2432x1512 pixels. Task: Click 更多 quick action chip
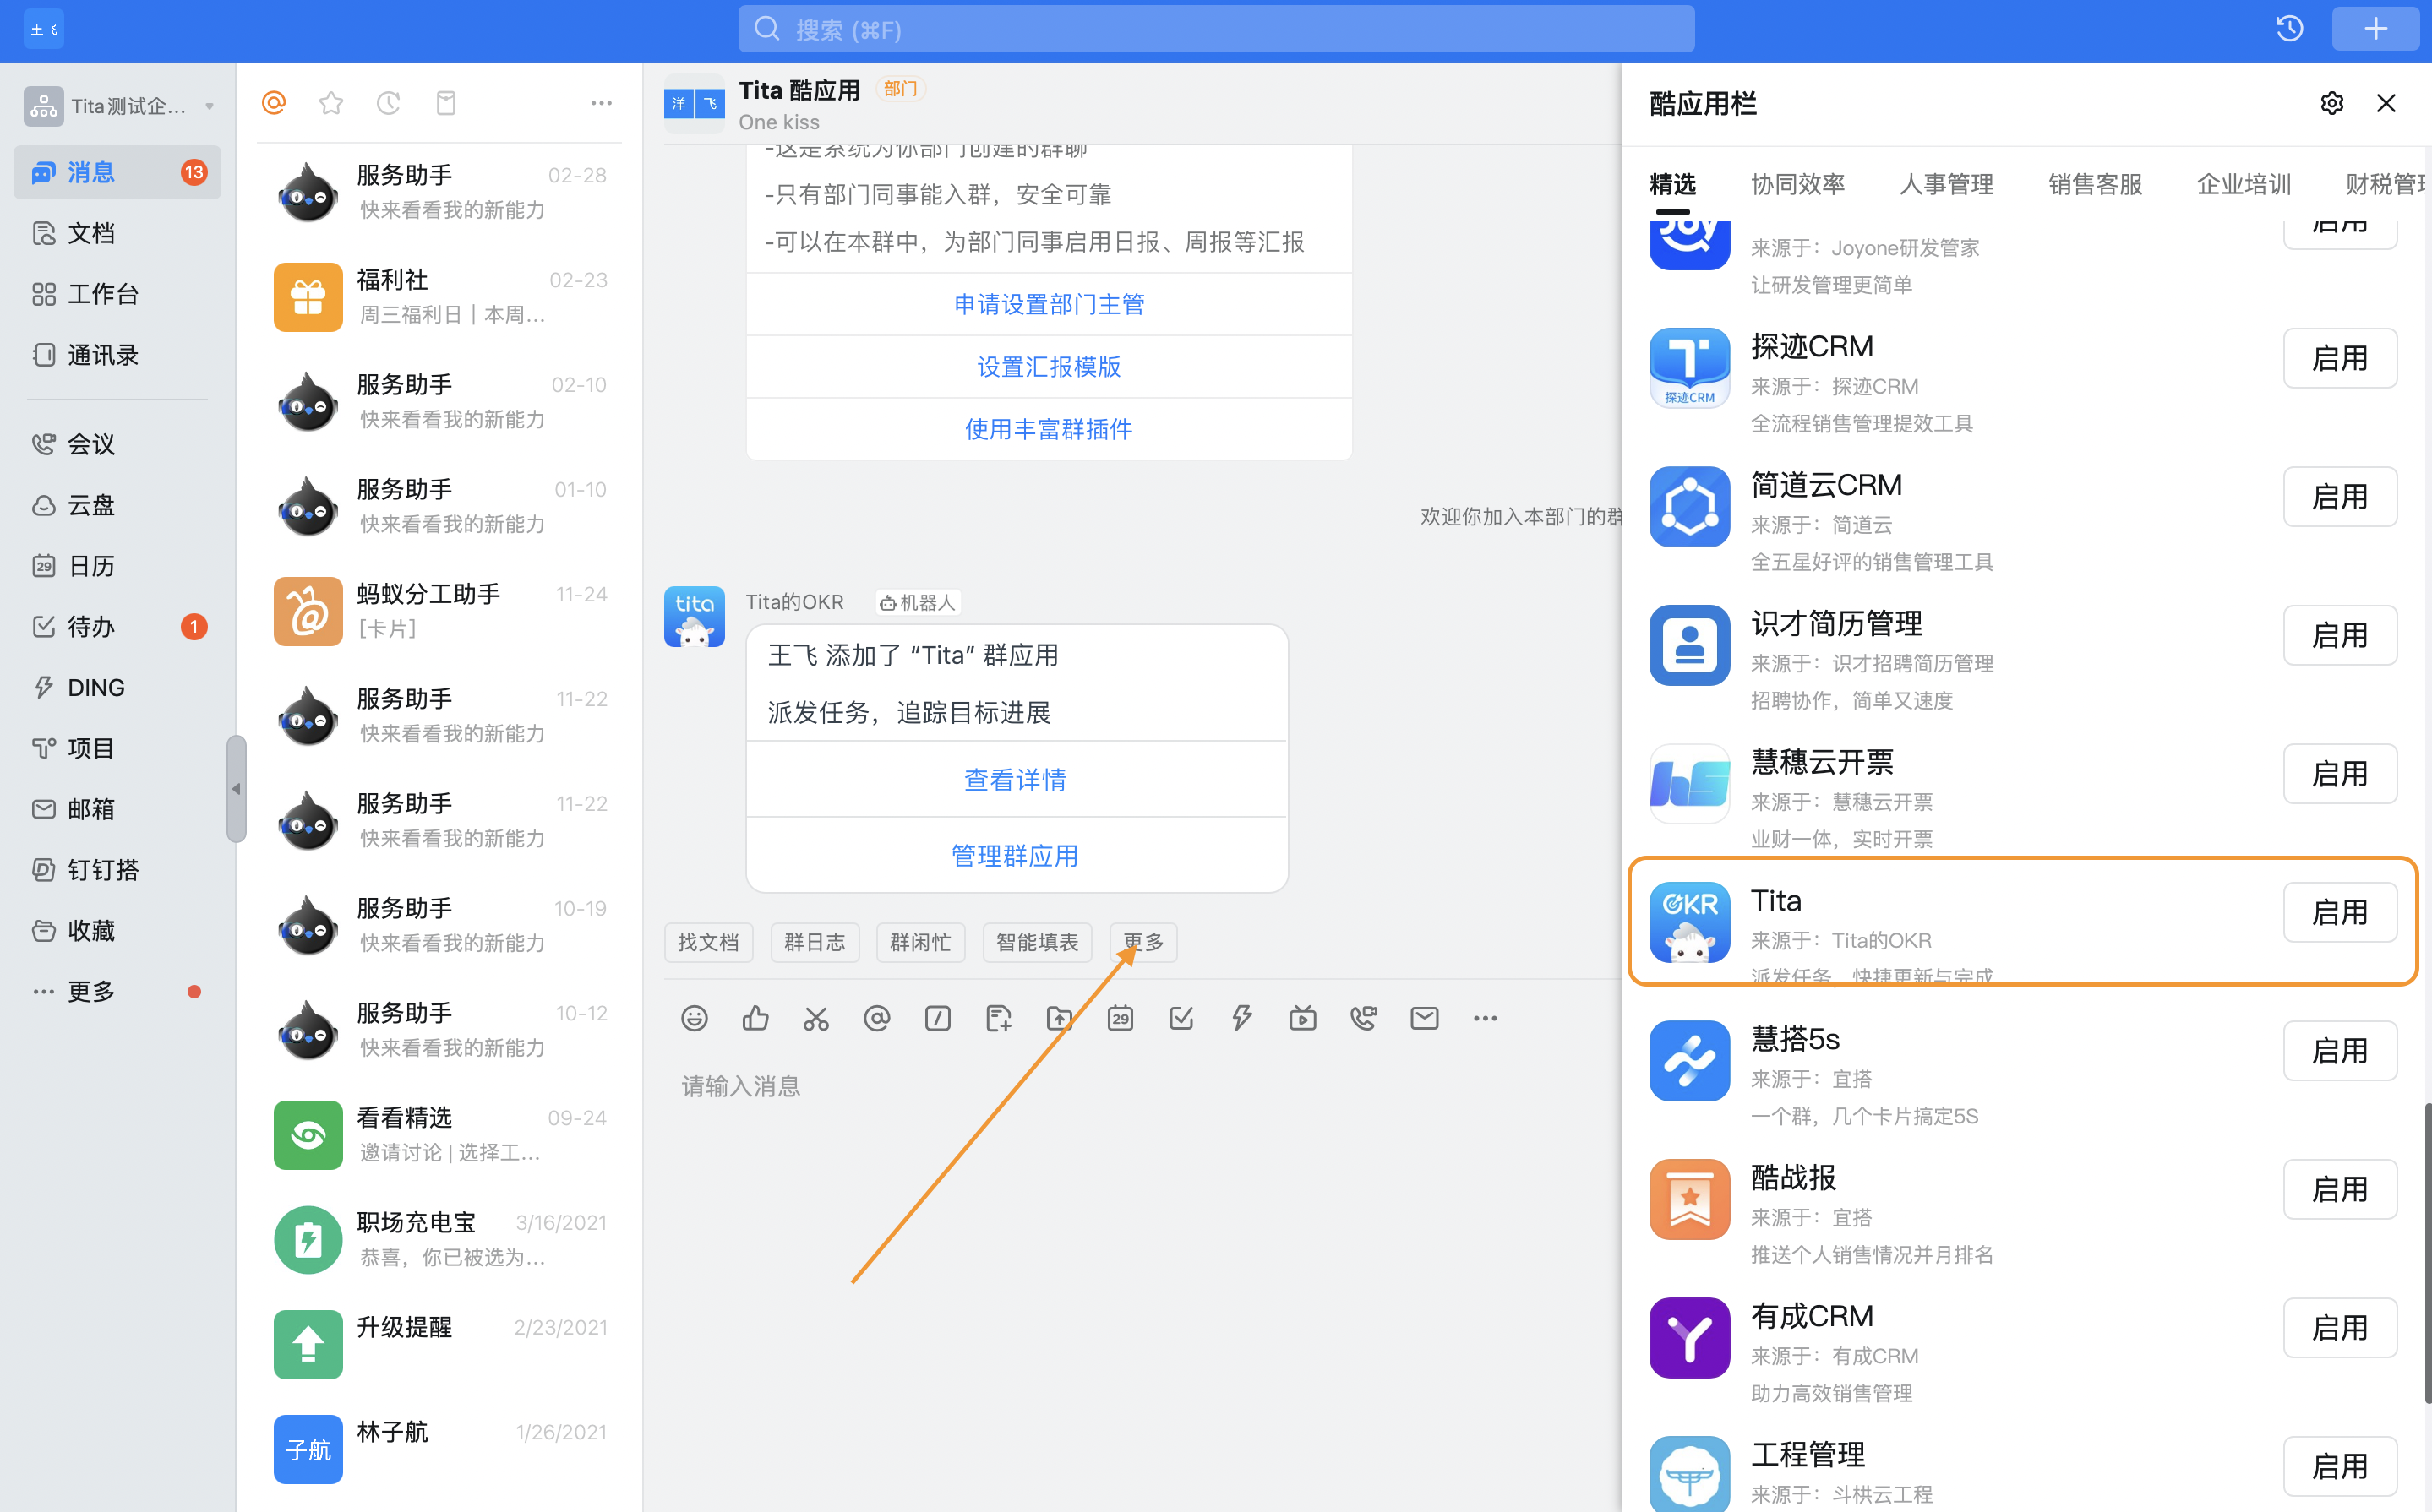pyautogui.click(x=1142, y=942)
